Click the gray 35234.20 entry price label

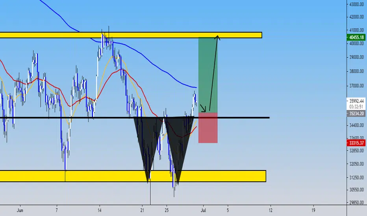[x=356, y=113]
